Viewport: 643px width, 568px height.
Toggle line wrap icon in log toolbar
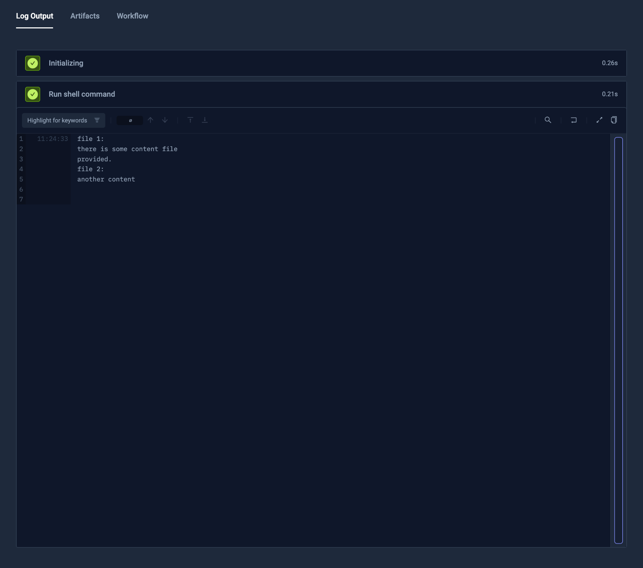[x=574, y=120]
